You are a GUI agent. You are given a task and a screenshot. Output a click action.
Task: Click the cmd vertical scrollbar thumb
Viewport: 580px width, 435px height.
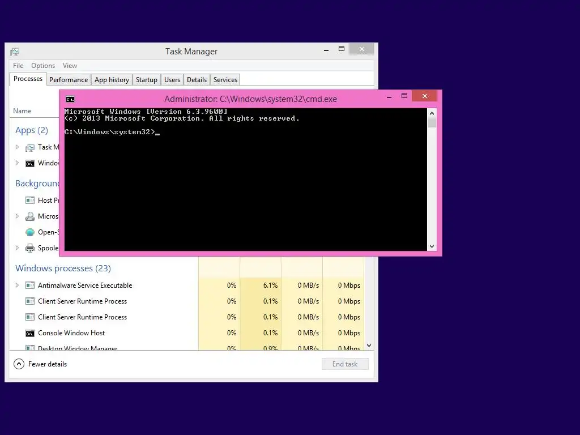coord(432,123)
